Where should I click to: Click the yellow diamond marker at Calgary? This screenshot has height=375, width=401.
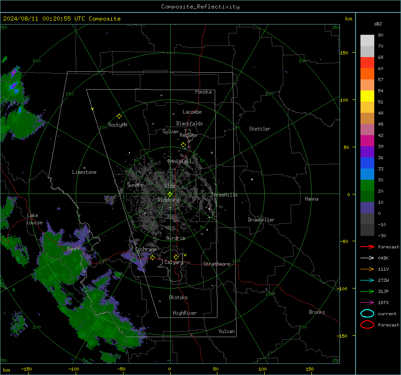click(176, 257)
